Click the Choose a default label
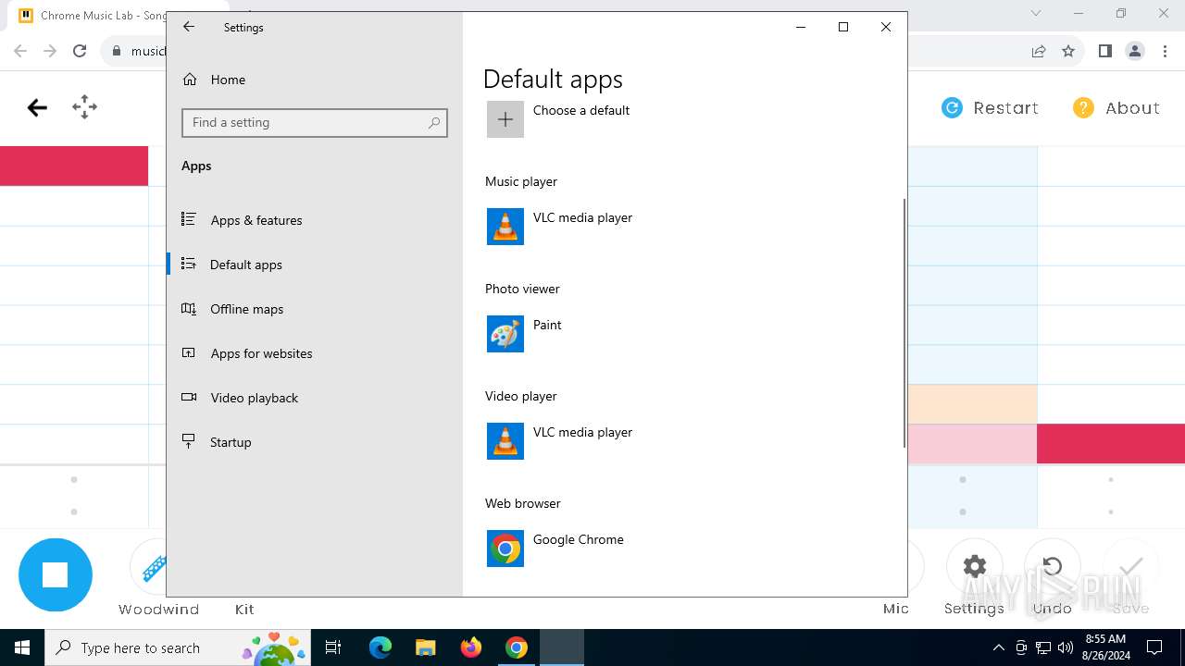Screen dimensions: 1185x666 coord(580,110)
